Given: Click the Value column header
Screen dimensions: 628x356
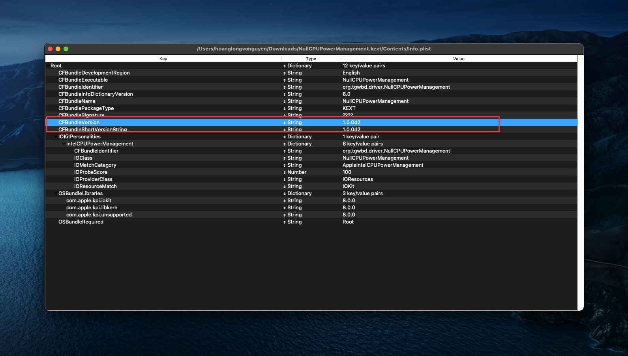Looking at the screenshot, I should 459,59.
